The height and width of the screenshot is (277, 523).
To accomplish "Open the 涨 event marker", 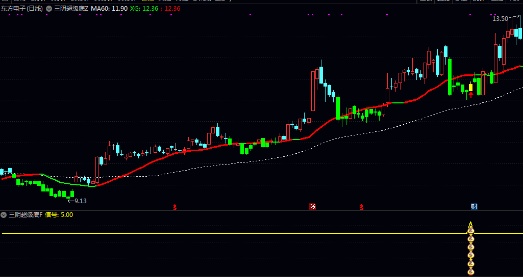I will 312,207.
